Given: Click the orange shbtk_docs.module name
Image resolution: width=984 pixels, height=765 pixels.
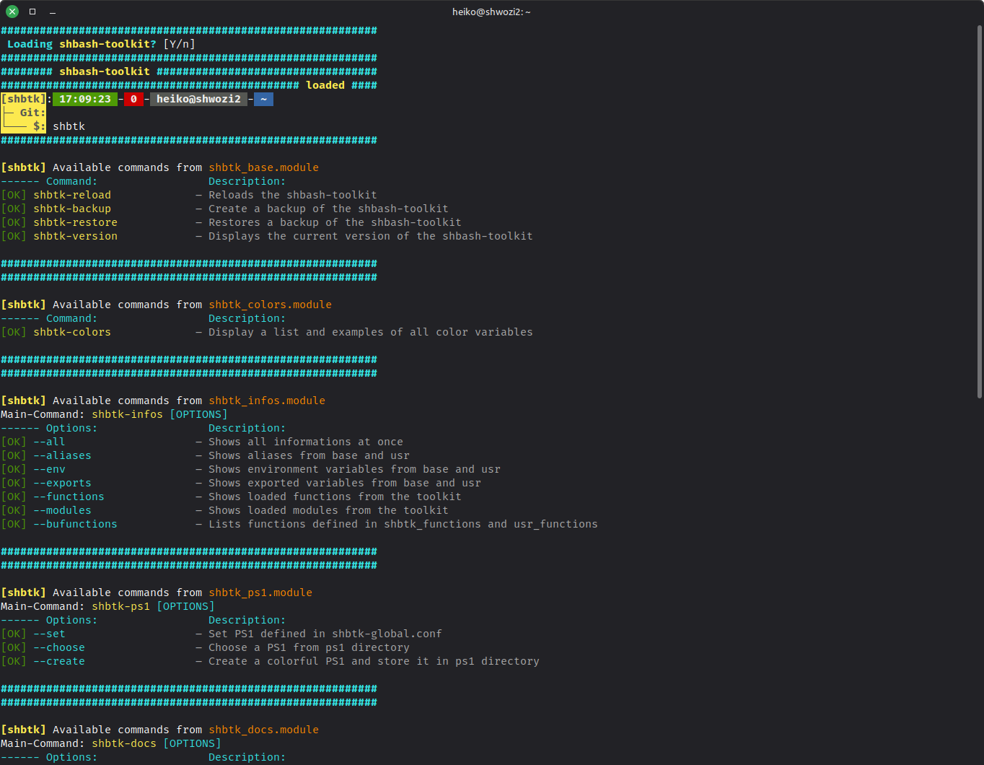Looking at the screenshot, I should [x=263, y=730].
